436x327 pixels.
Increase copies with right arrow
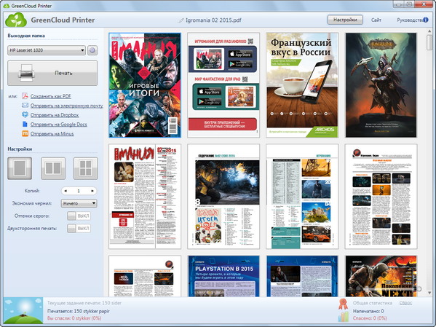(x=92, y=191)
